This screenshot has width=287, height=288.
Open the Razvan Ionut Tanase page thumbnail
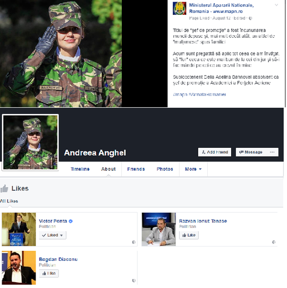point(159,229)
